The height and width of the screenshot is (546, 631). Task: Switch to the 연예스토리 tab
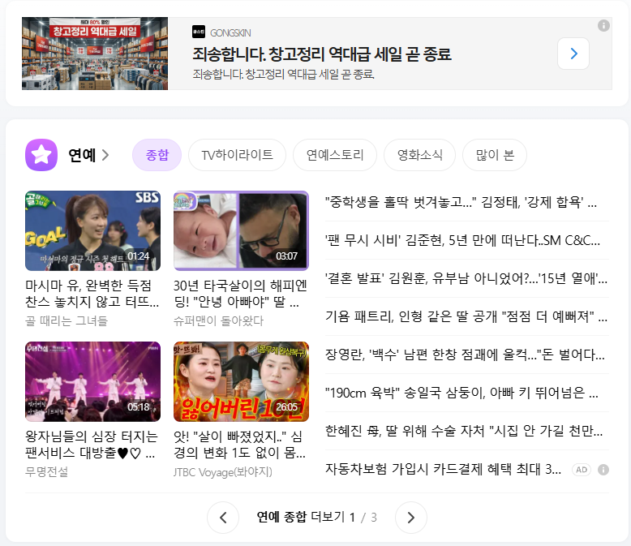tap(335, 155)
